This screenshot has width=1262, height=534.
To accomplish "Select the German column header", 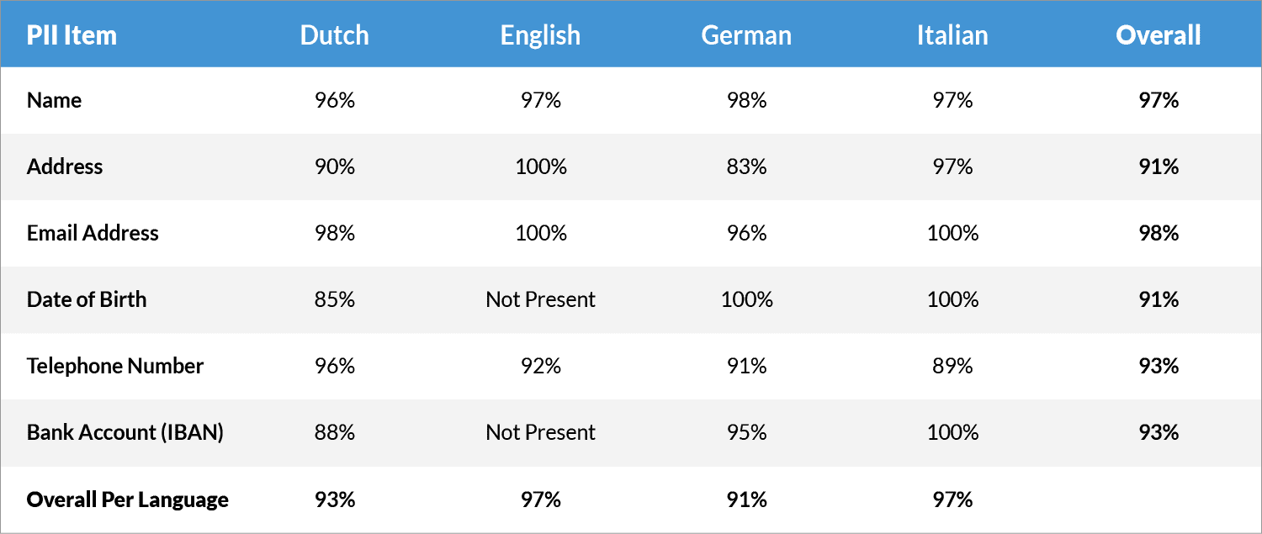I will tap(746, 35).
